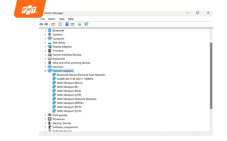Select Bluetooth Device (Personal Area Network)
Image resolution: width=227 pixels, height=141 pixels.
coord(81,75)
